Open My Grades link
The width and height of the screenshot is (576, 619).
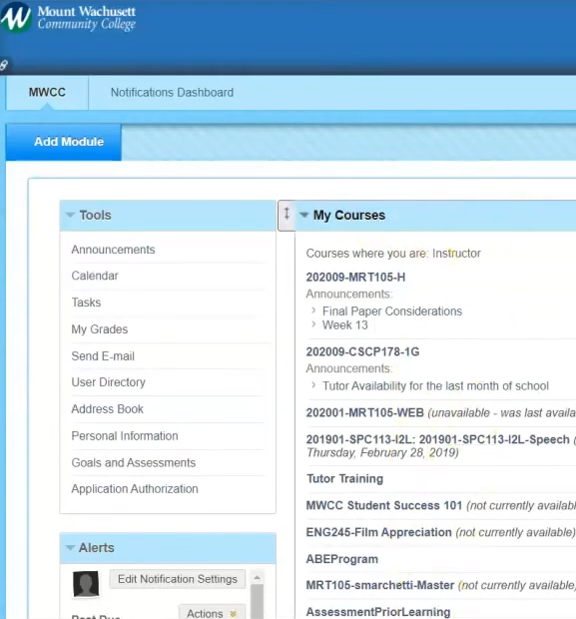[x=100, y=329]
